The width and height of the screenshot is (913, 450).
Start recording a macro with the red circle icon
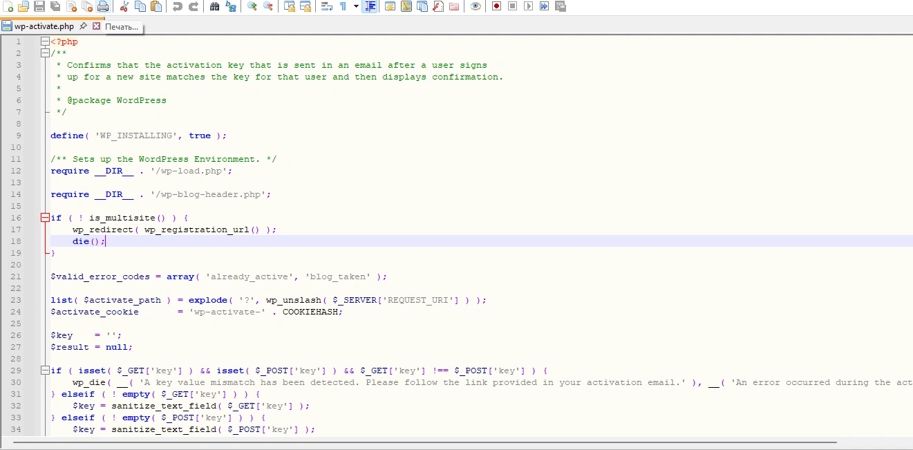click(x=496, y=6)
